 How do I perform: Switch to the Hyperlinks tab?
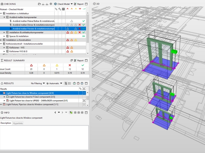[18, 123]
